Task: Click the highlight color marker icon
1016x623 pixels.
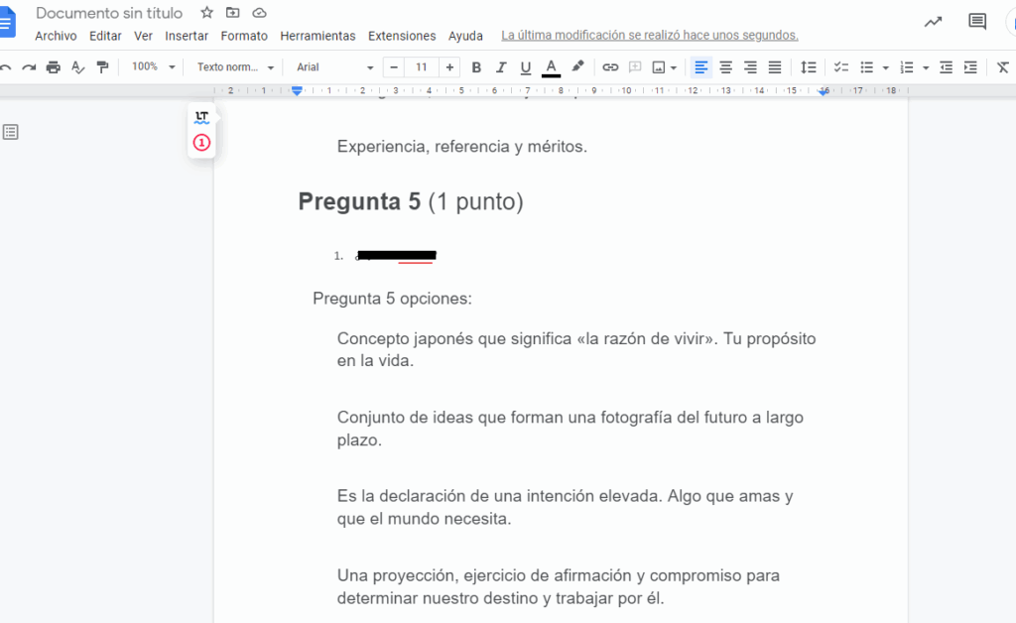Action: (577, 67)
